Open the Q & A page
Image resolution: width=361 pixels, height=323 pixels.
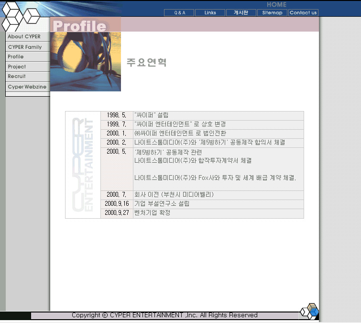[x=179, y=13]
